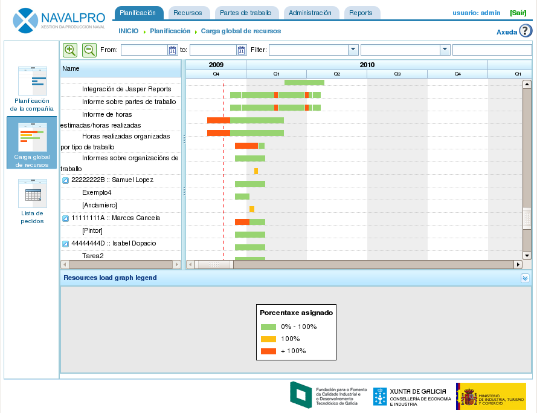Collapse the 22222222B Samuel Lopez row
The image size is (537, 413).
coord(66,180)
